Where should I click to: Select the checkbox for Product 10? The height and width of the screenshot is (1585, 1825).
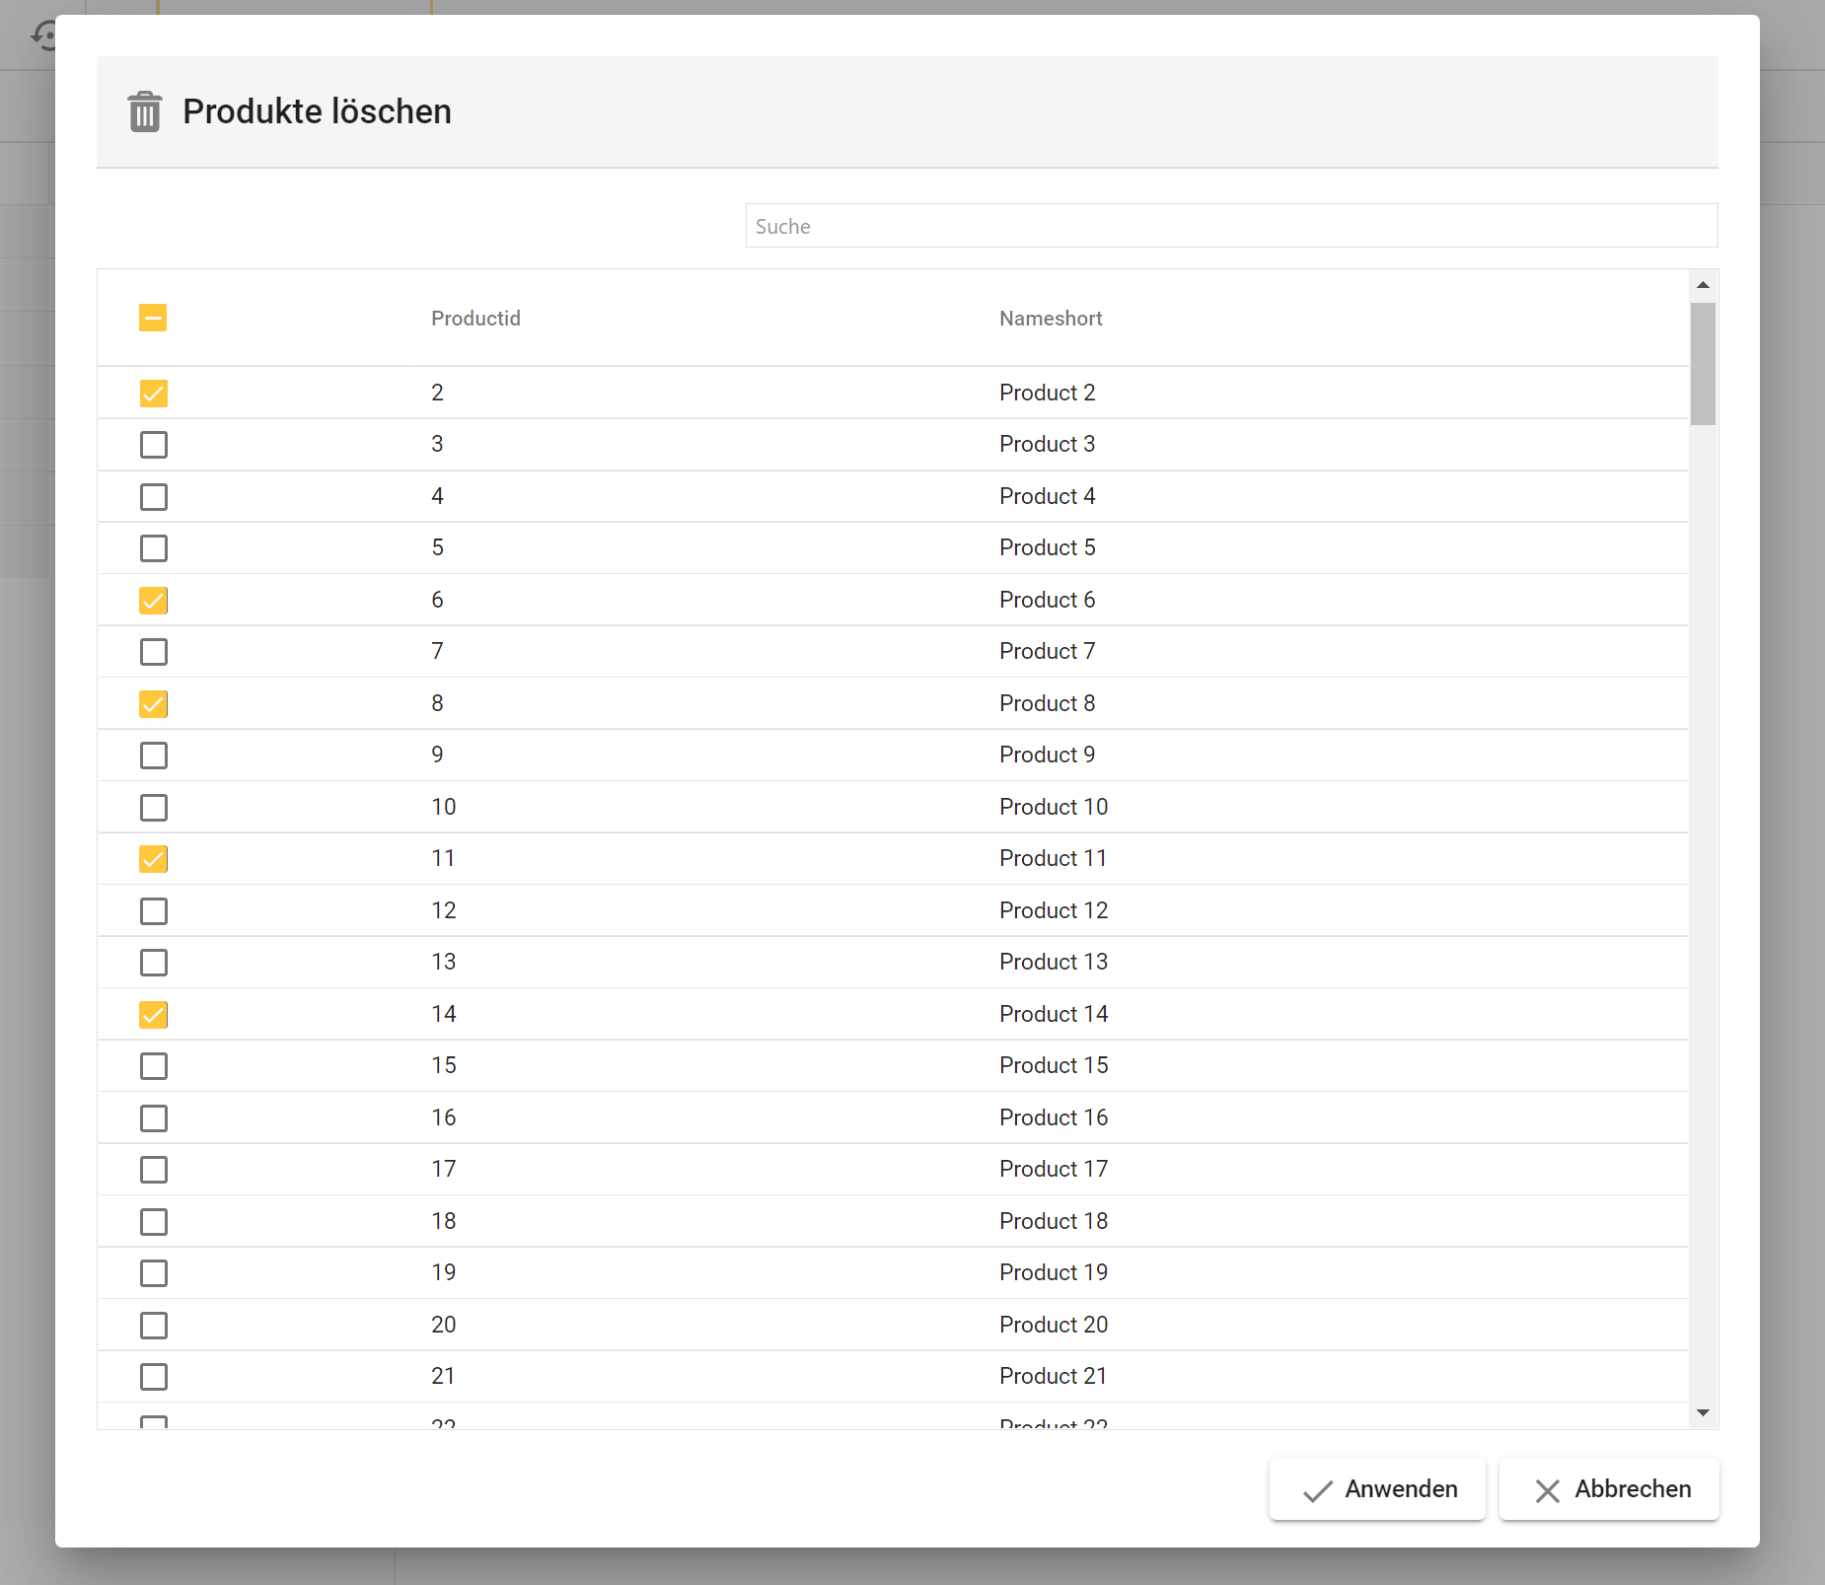pyautogui.click(x=154, y=808)
